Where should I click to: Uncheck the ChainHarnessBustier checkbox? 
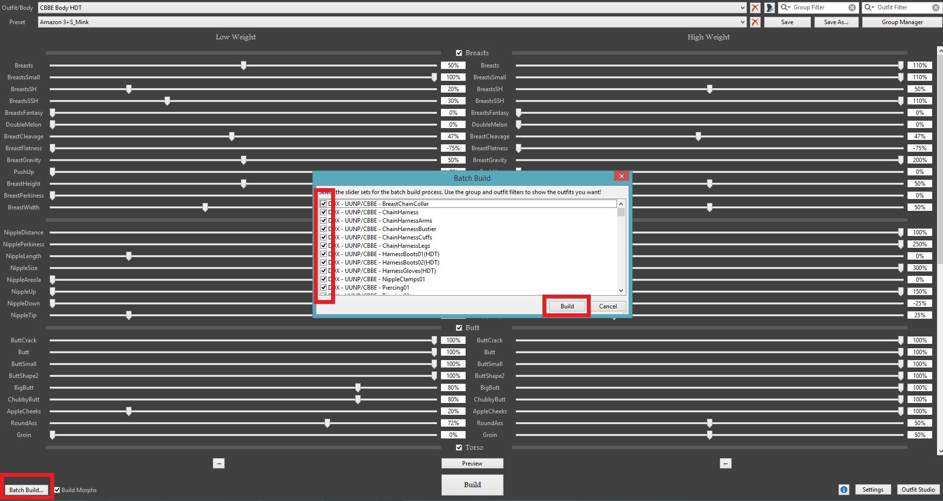pyautogui.click(x=324, y=229)
